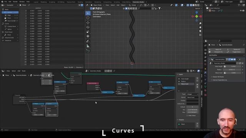Open the Tool properties tab at top
The image size is (246, 138).
[x=205, y=45]
